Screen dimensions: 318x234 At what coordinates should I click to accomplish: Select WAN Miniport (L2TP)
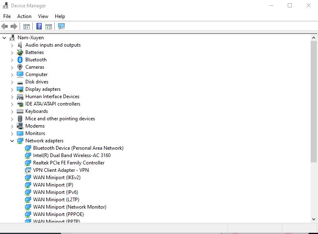pos(56,200)
